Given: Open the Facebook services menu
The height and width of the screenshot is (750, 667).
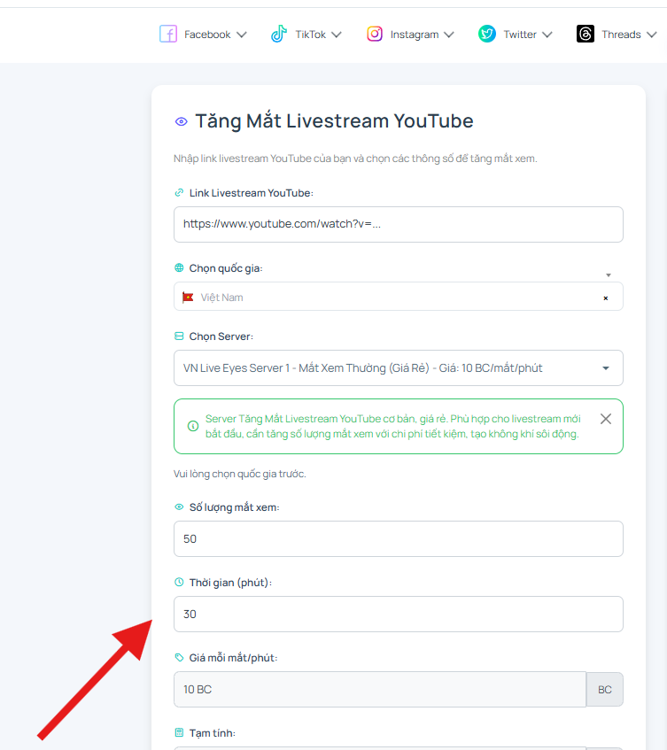Looking at the screenshot, I should [x=204, y=35].
